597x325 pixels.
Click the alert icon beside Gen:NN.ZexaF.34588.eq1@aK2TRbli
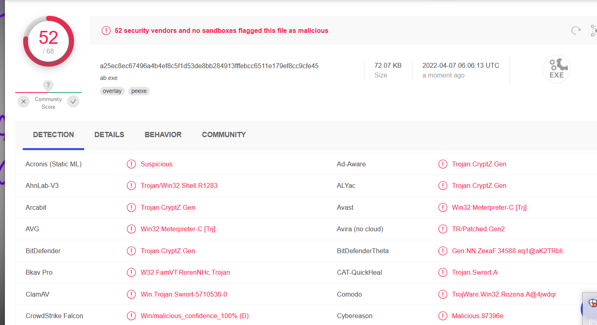point(443,251)
